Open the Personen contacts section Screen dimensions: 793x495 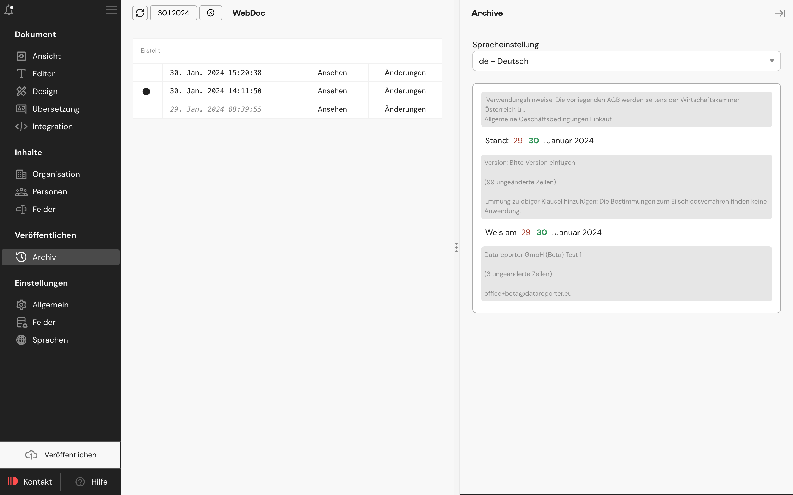tap(50, 191)
